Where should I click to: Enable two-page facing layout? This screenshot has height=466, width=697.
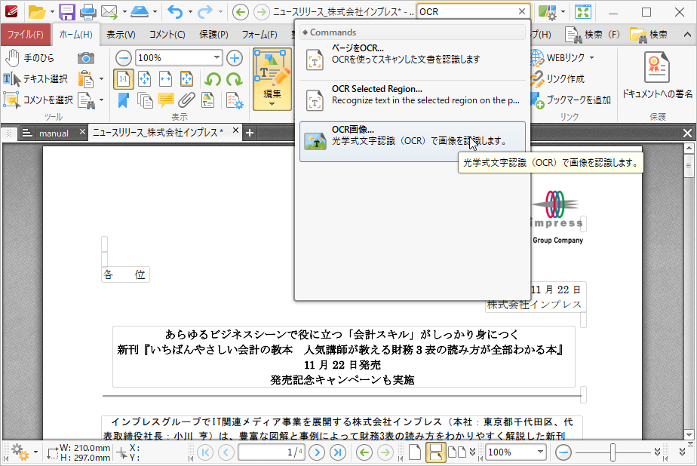457,452
